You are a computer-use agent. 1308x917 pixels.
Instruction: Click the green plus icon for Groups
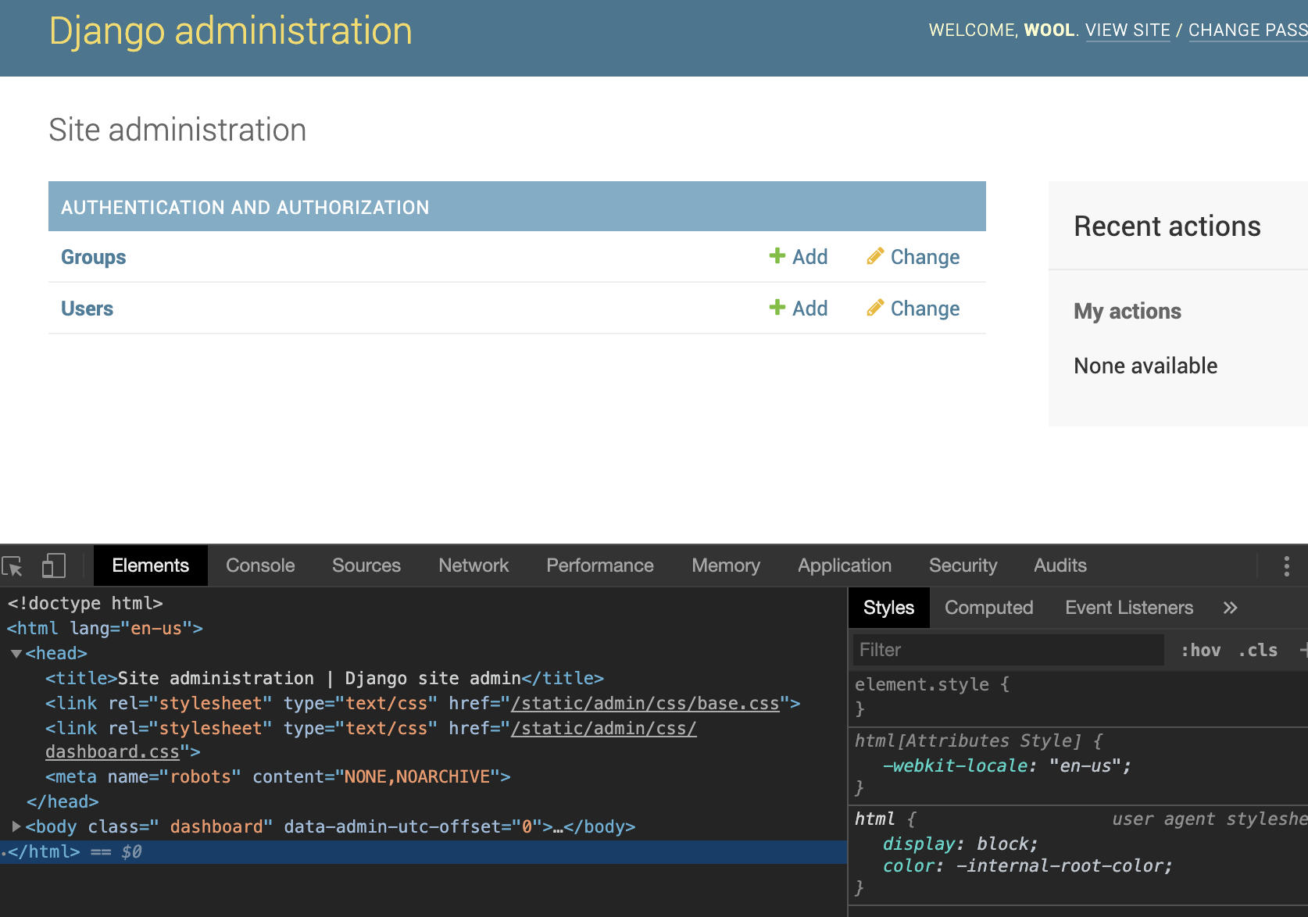point(777,256)
